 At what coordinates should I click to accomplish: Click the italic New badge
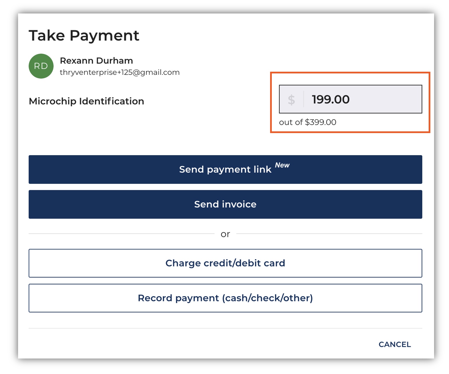click(x=282, y=165)
